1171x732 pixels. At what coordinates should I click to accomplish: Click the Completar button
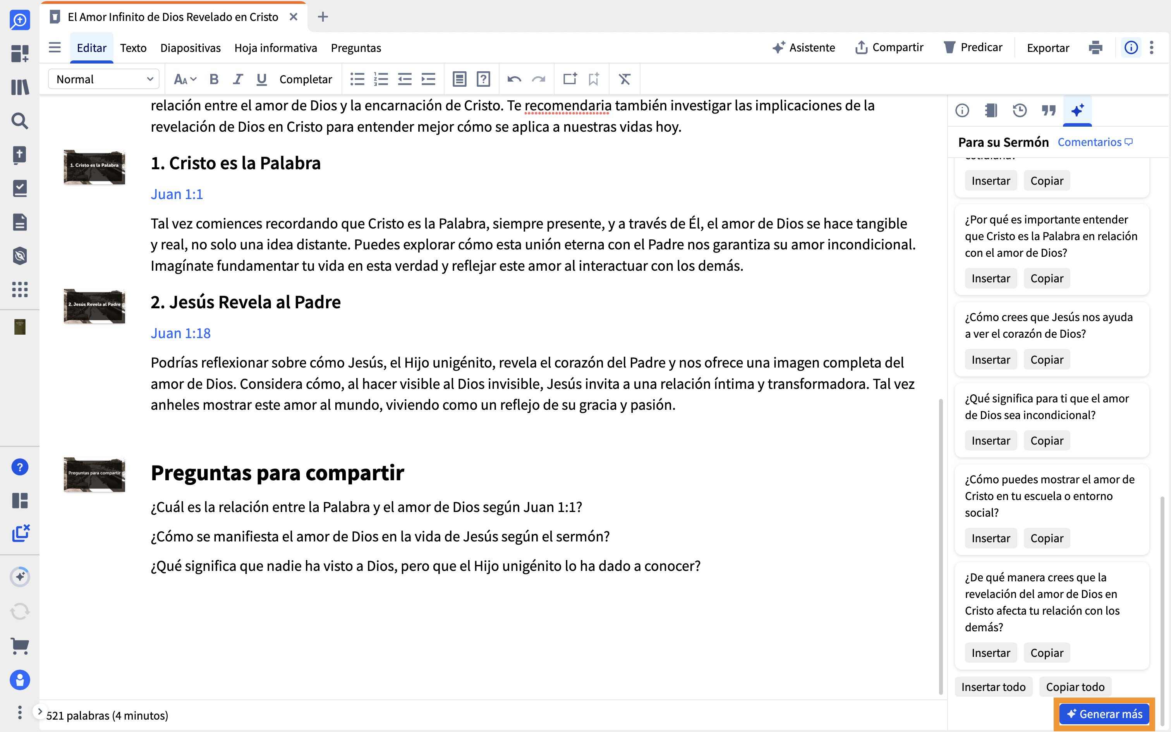pyautogui.click(x=305, y=79)
